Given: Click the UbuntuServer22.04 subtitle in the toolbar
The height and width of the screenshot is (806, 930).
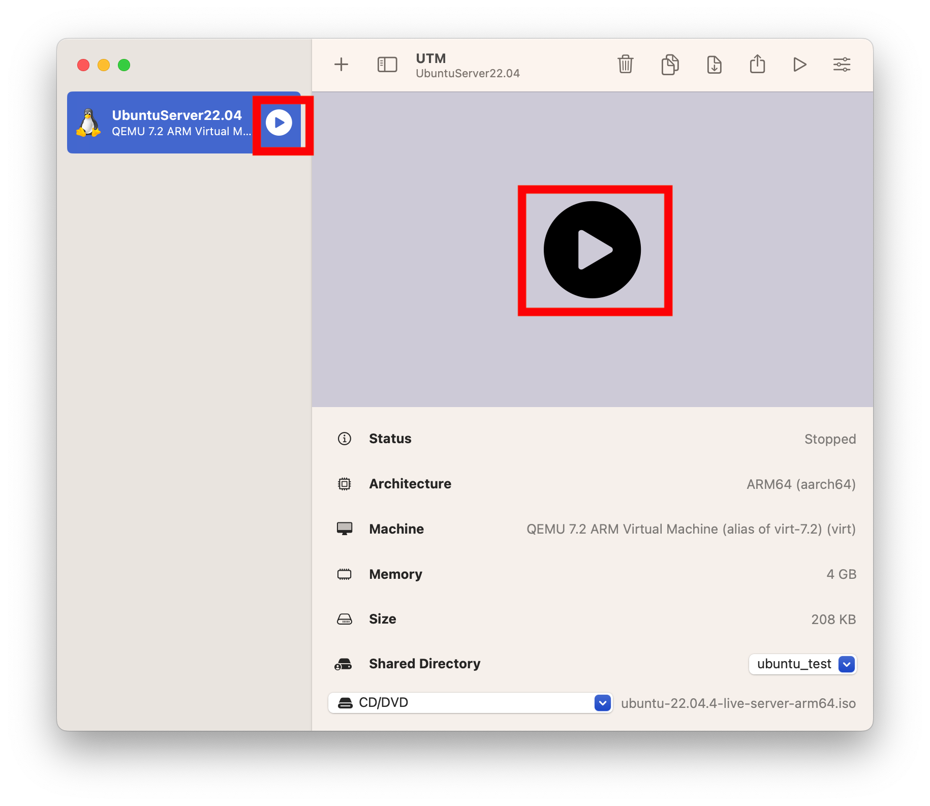Looking at the screenshot, I should click(468, 73).
